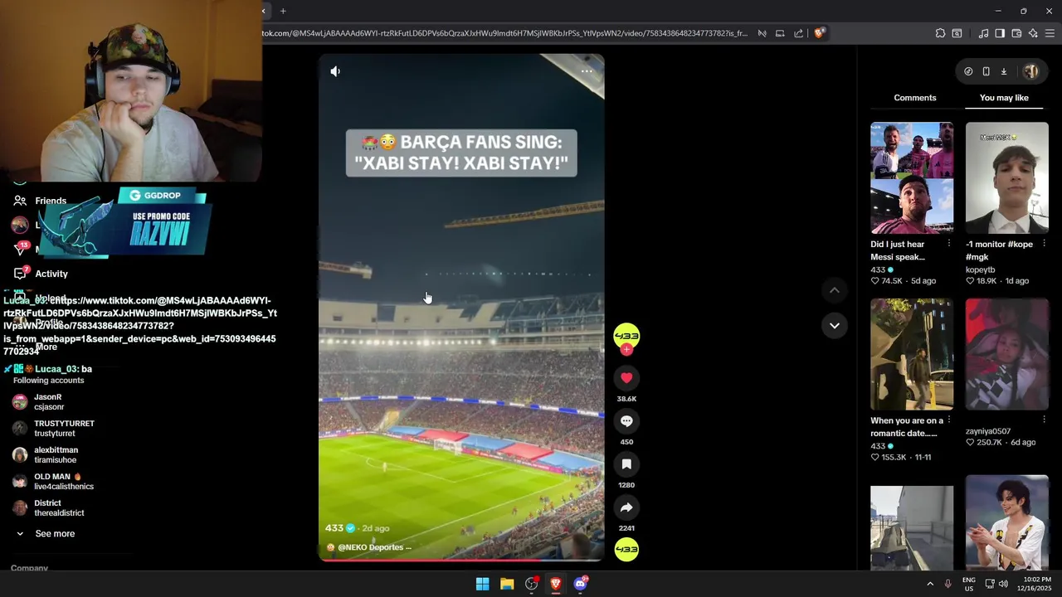Open the browser hamburger menu
The width and height of the screenshot is (1062, 597).
[1050, 33]
